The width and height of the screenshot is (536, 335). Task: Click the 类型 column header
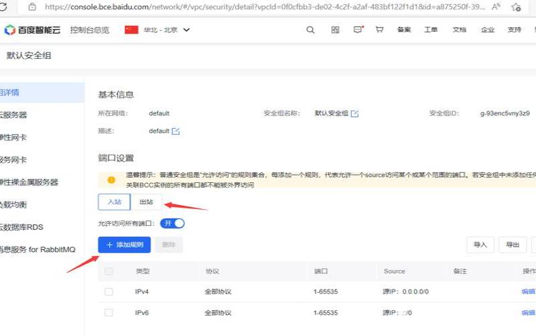point(143,271)
